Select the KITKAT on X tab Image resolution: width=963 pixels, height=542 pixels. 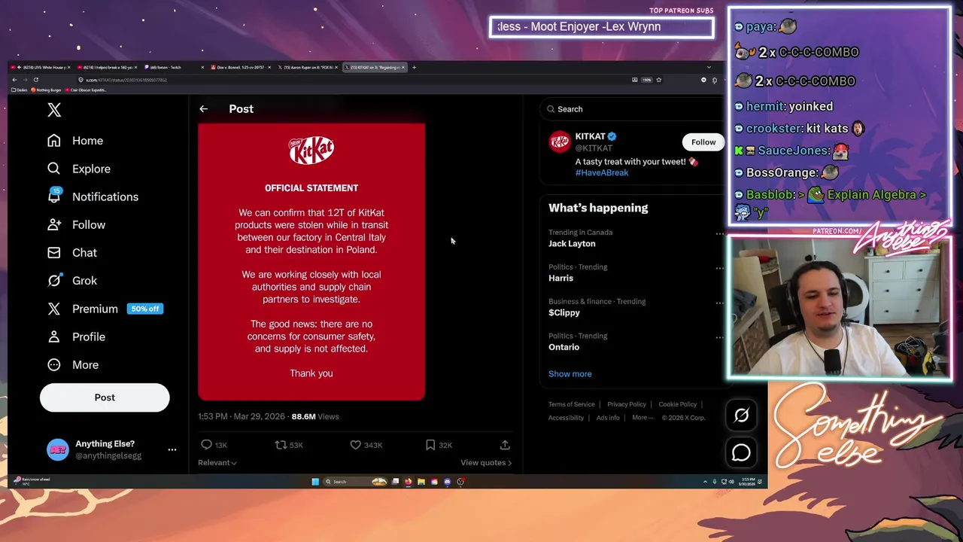tap(373, 68)
